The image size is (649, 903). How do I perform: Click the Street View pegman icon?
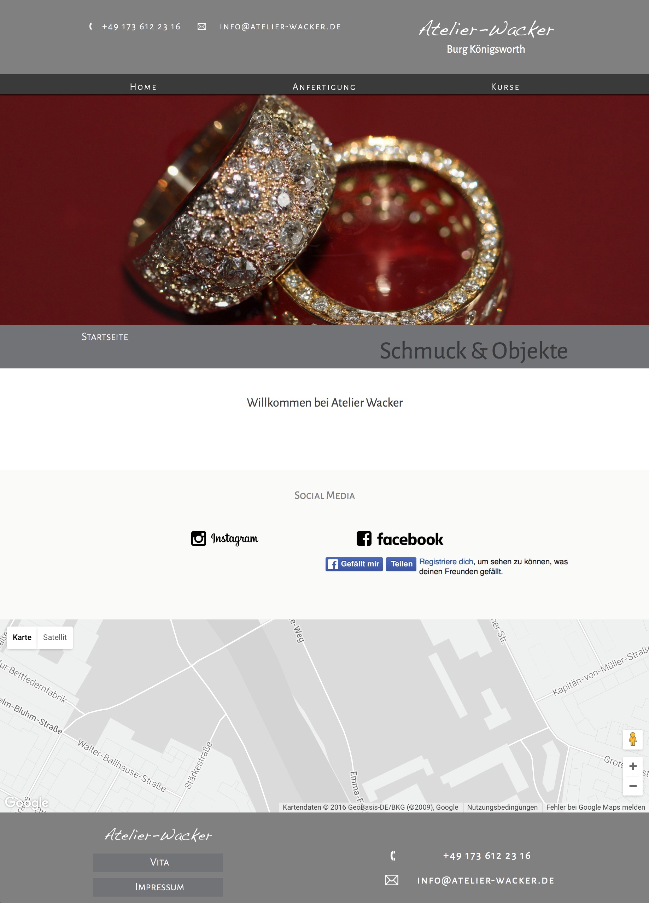point(632,739)
